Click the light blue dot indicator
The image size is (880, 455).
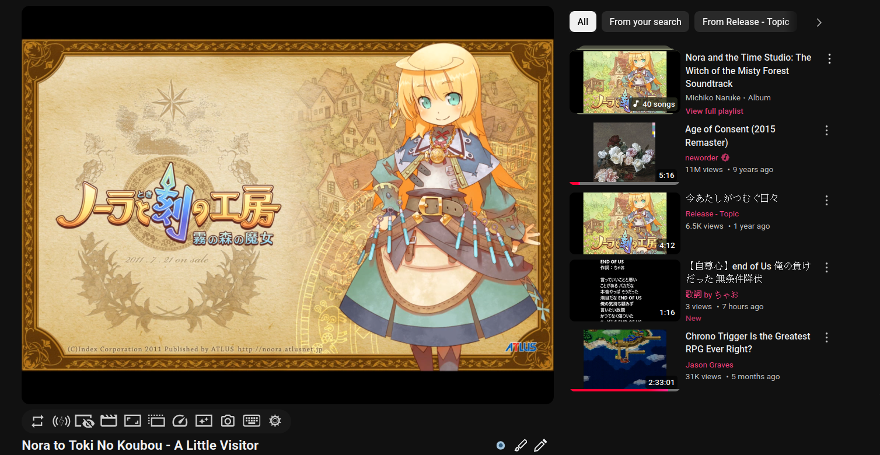(501, 446)
